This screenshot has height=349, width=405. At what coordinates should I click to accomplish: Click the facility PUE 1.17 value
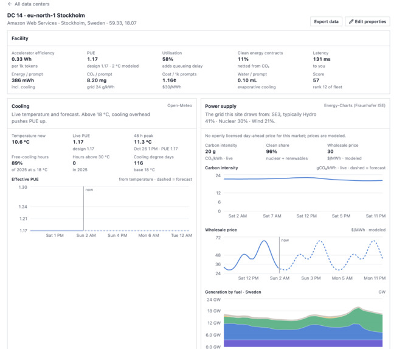[92, 59]
